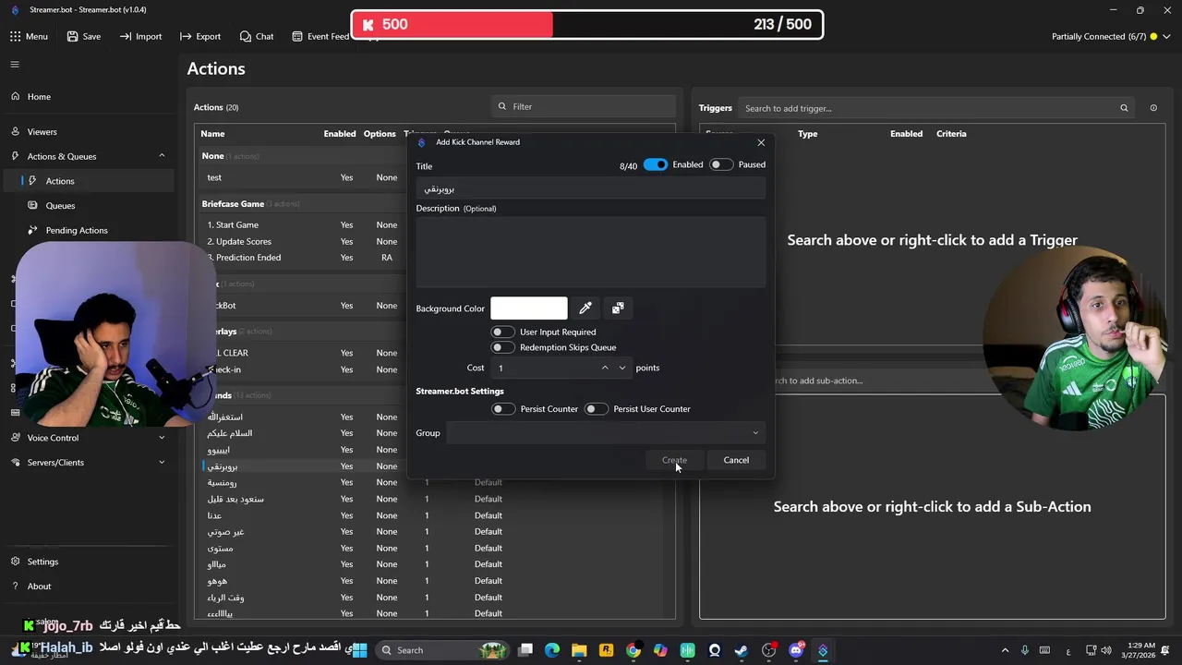
Task: Show hidden system tray icons
Action: 1006,650
